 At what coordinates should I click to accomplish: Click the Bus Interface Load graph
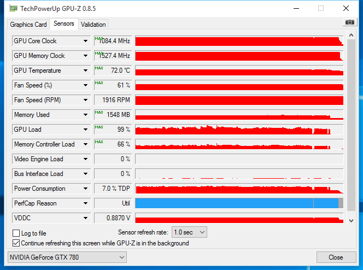point(239,174)
